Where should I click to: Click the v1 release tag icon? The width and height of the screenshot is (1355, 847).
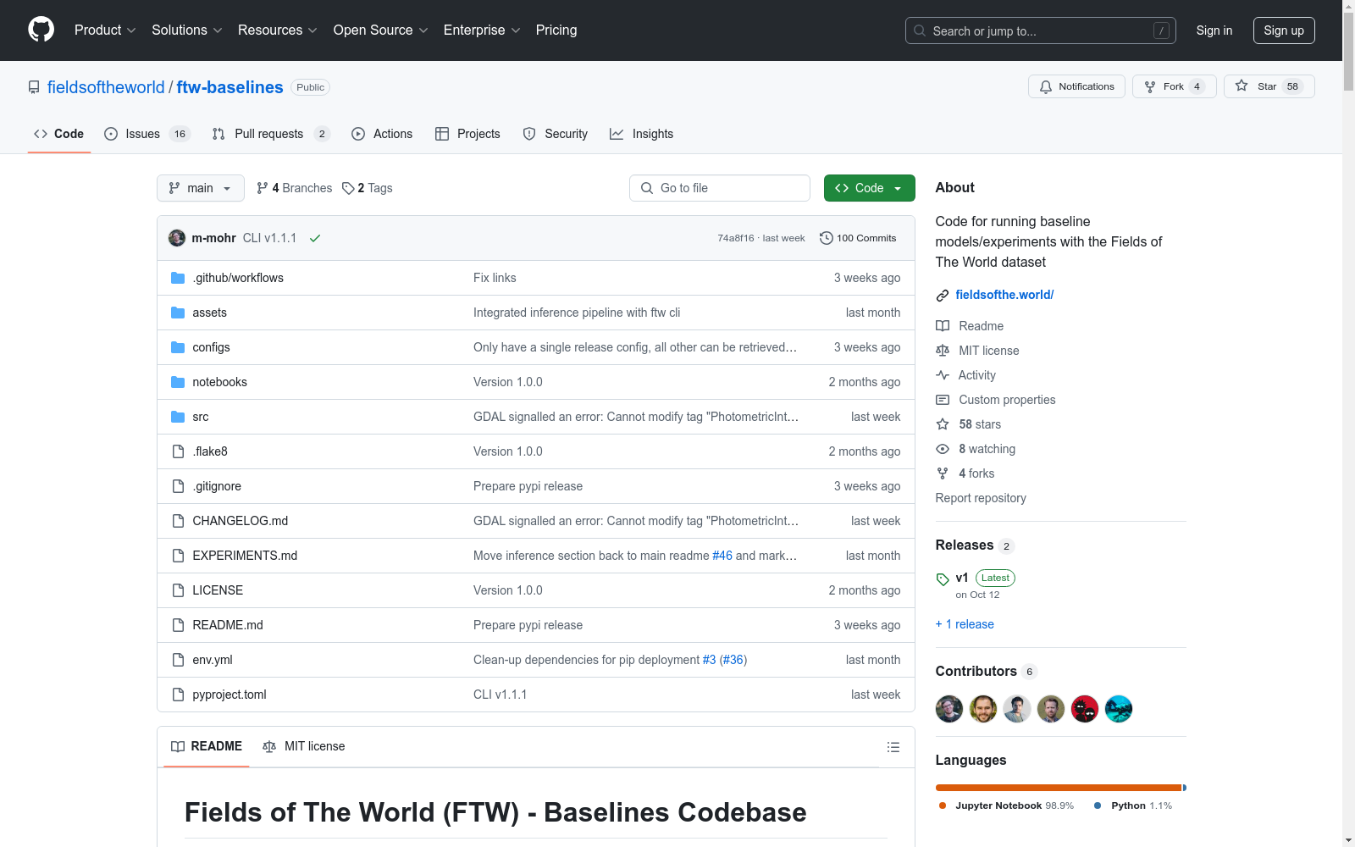coord(943,579)
